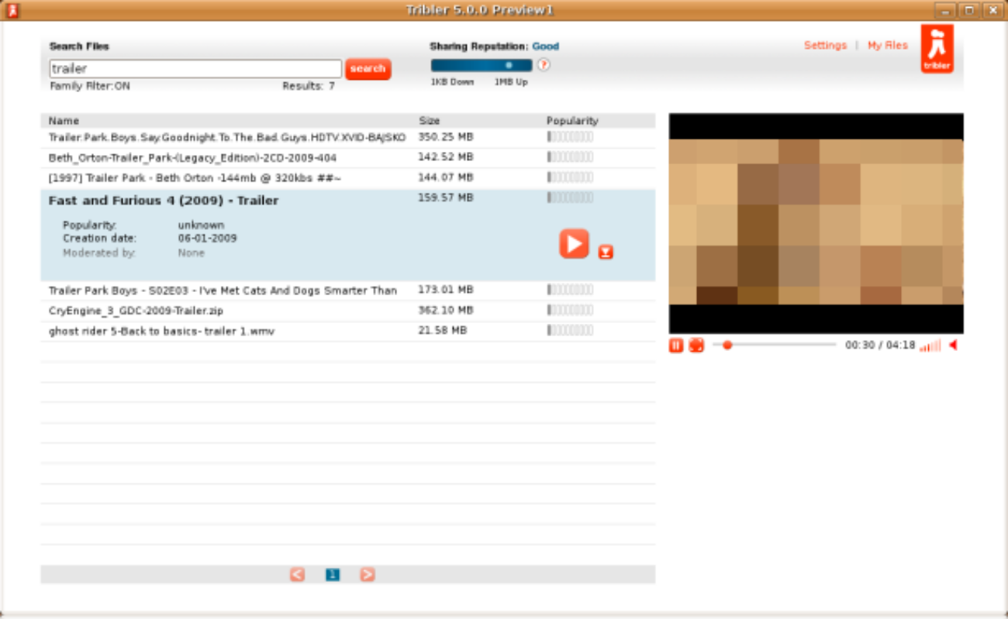Adjust the volume level bars
1008x619 pixels.
pyautogui.click(x=930, y=346)
